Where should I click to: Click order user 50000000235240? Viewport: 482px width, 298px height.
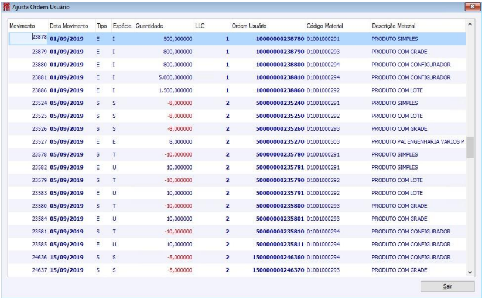pos(280,103)
